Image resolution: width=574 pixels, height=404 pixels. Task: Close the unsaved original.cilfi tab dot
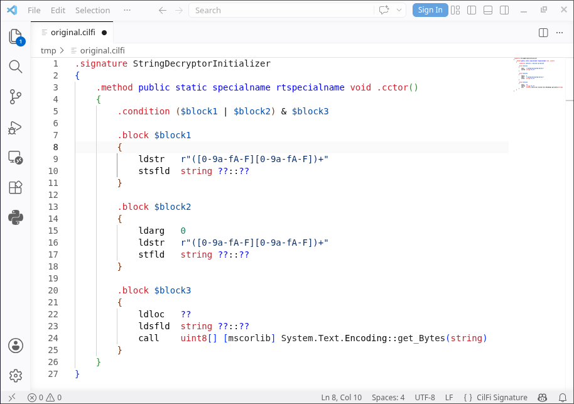104,33
